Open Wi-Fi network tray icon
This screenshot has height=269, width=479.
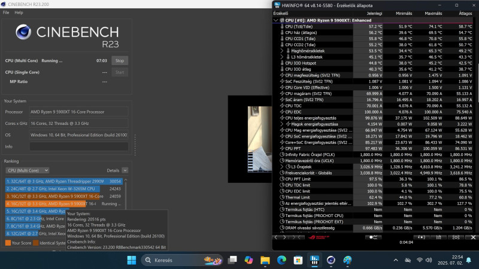420,260
